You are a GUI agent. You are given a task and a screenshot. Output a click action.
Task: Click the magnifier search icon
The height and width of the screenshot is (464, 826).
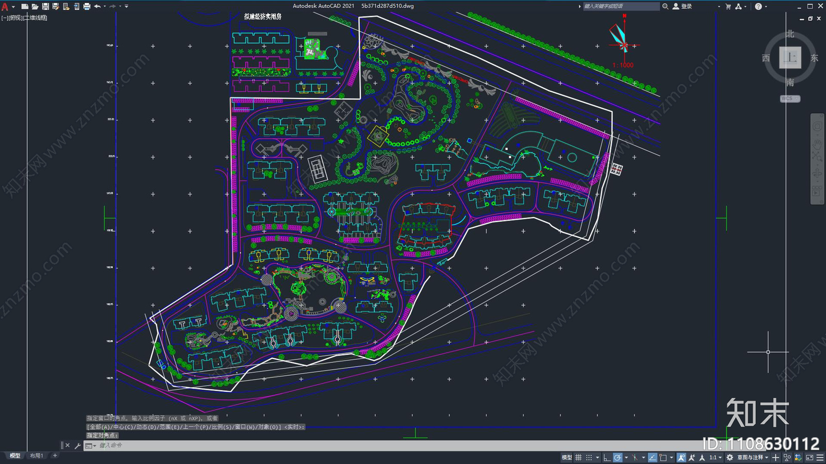pos(665,6)
